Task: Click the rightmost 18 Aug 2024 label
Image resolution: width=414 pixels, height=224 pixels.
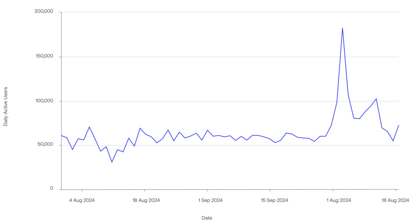Action: pos(395,200)
